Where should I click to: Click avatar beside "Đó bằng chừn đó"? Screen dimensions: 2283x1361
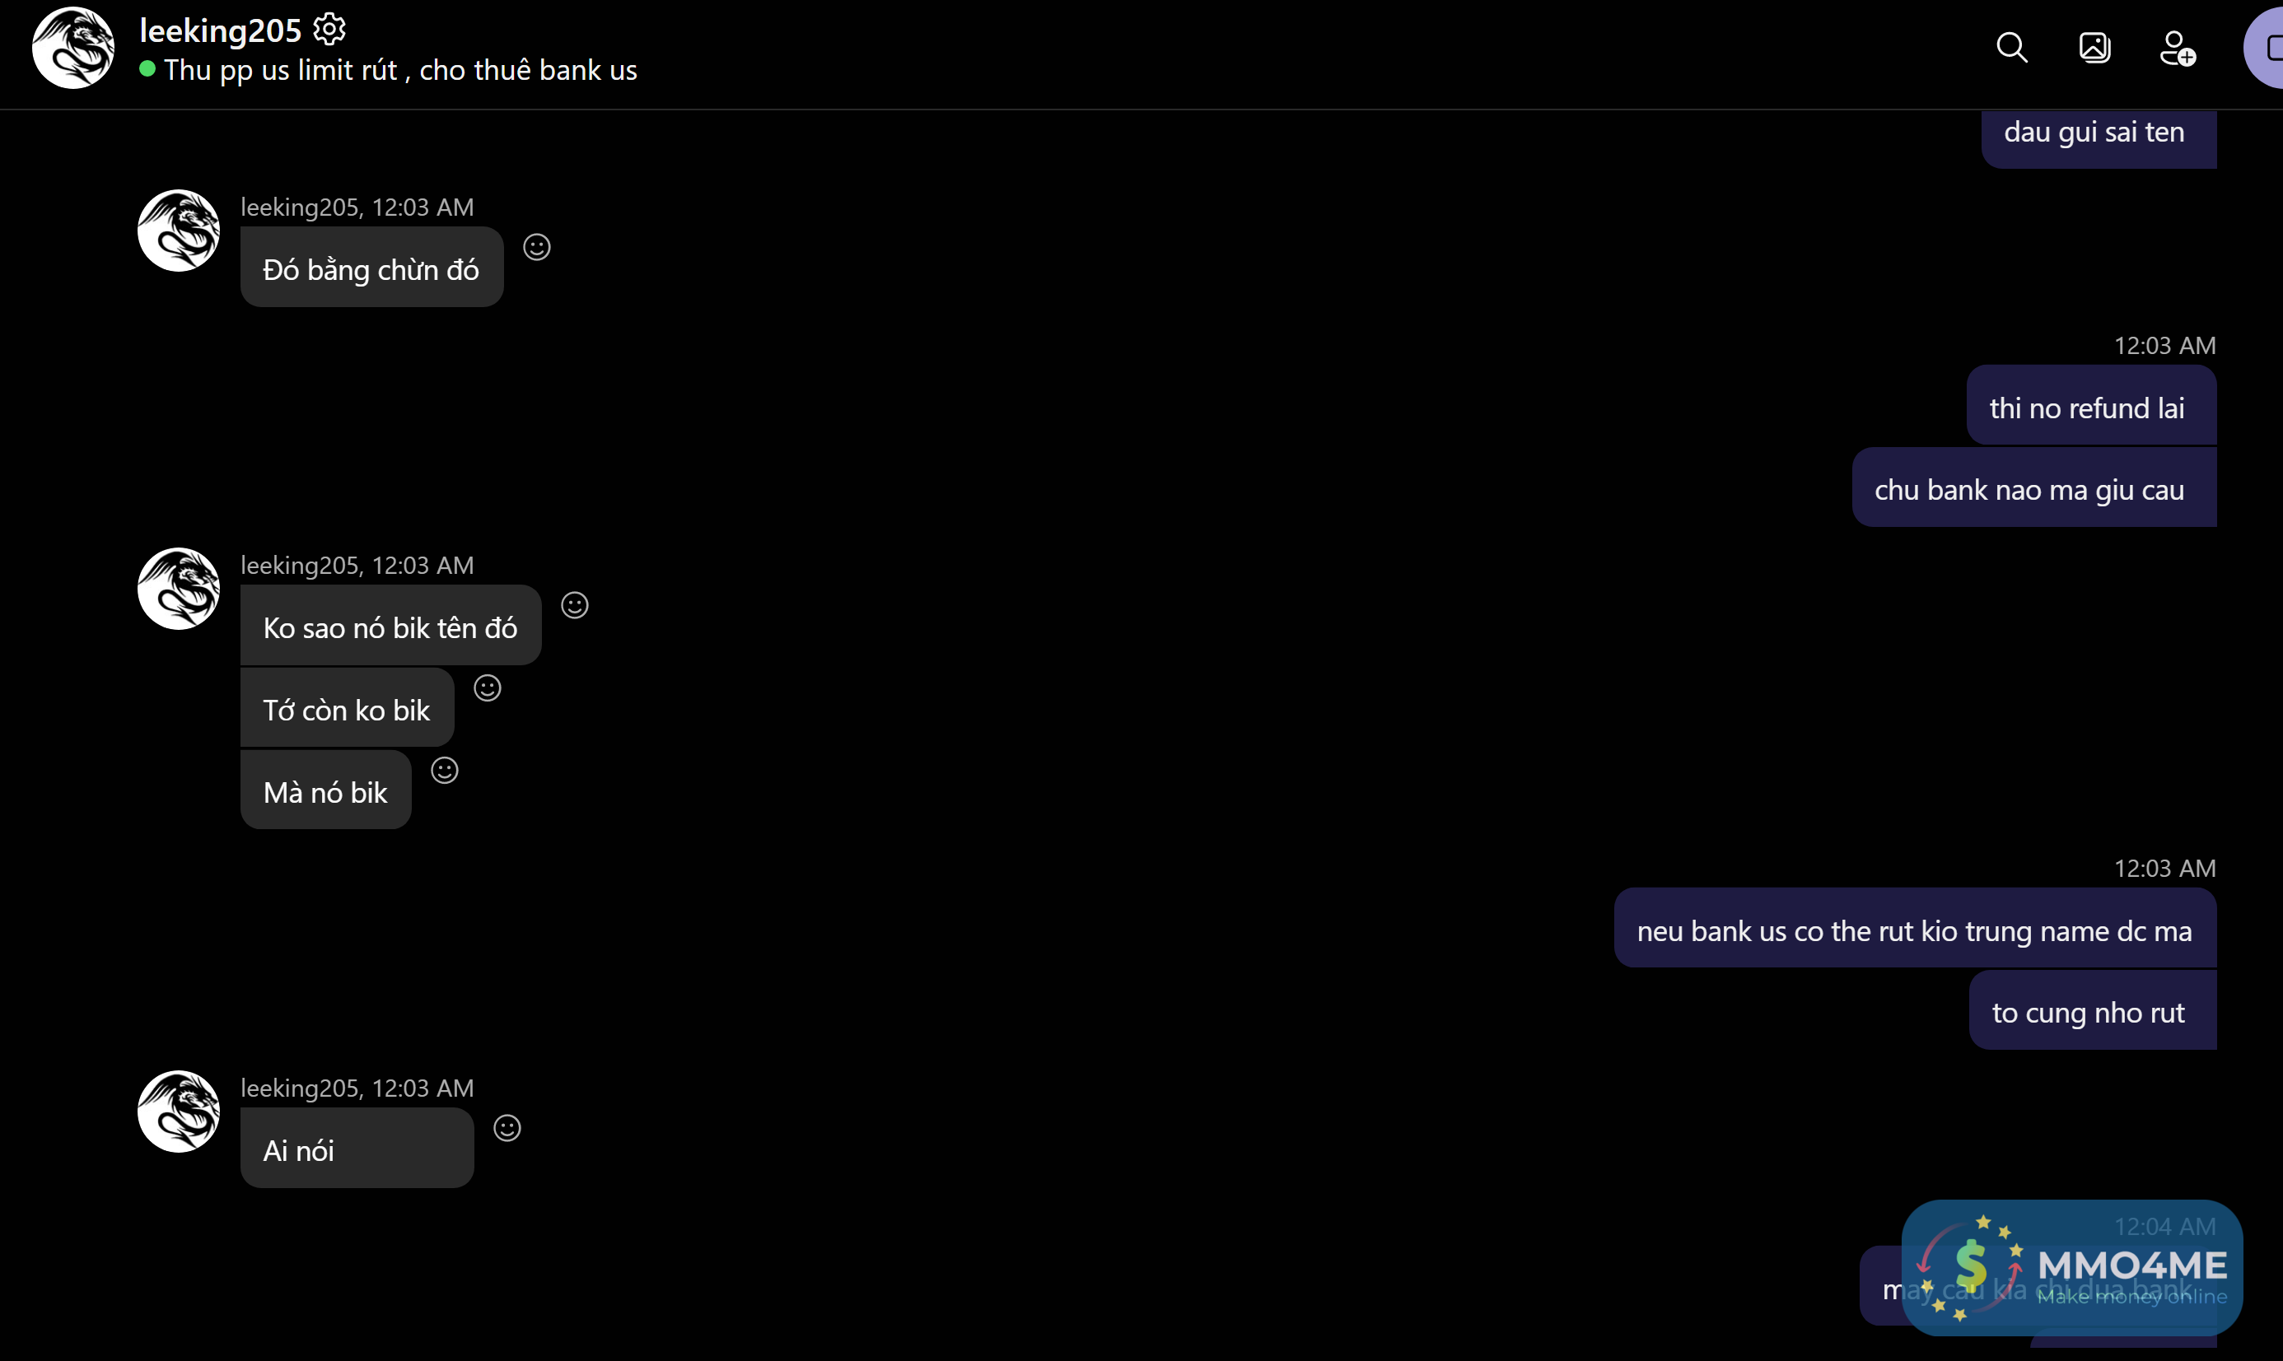[x=179, y=231]
